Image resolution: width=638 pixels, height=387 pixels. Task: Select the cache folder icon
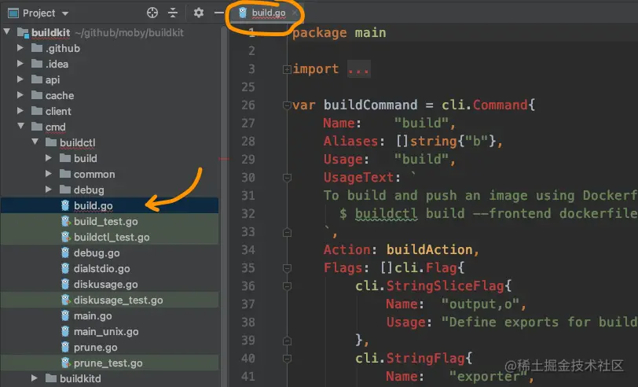tap(37, 95)
